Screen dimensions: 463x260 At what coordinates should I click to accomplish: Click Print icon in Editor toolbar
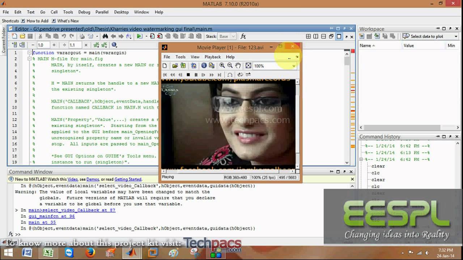82,36
